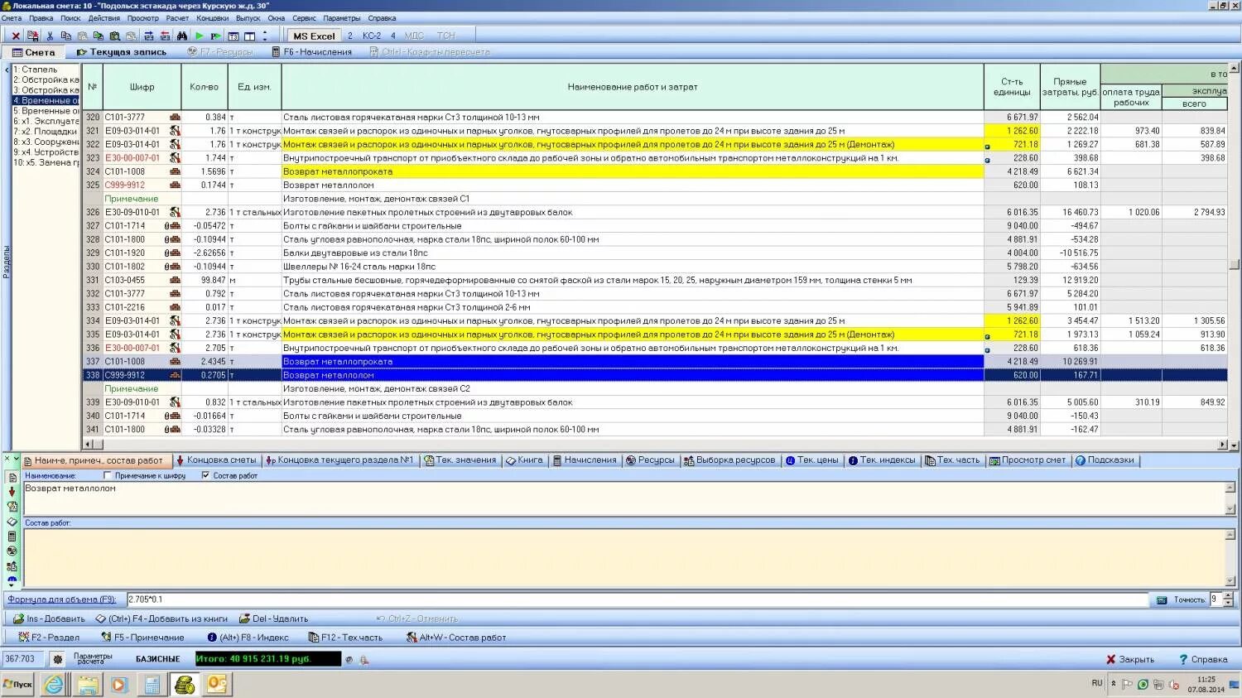Image resolution: width=1242 pixels, height=698 pixels.
Task: Click the calculator icon in bottom left sidebar
Action: pos(12,537)
